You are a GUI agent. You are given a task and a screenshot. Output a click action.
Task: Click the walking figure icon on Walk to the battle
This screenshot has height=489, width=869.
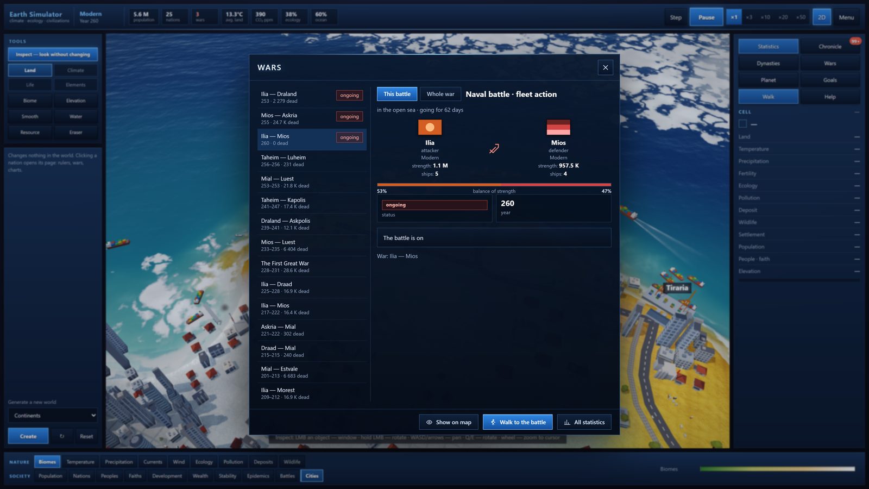(x=493, y=422)
